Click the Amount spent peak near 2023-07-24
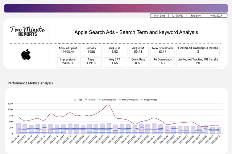This screenshot has width=232, height=154. [108, 105]
